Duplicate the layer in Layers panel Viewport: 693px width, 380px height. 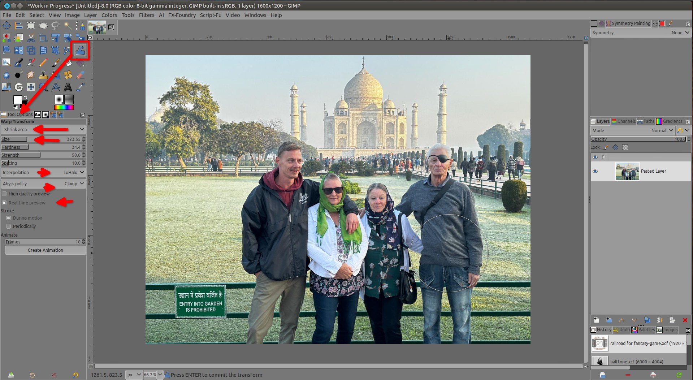pyautogui.click(x=647, y=320)
